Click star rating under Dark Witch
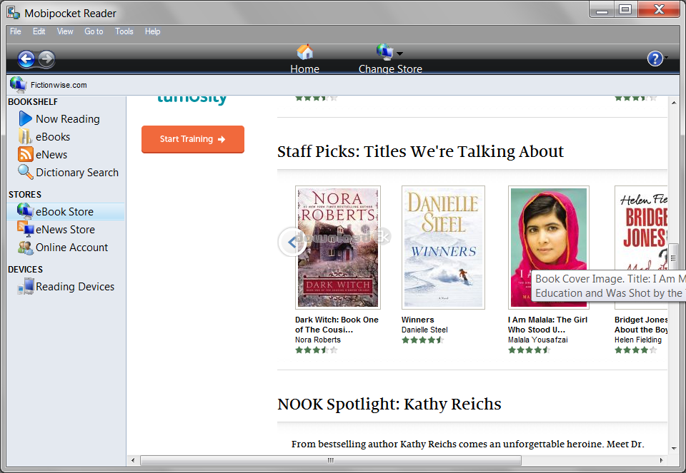This screenshot has height=473, width=686. 317,350
